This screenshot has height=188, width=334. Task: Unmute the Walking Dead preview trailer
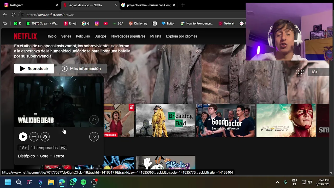tap(94, 120)
